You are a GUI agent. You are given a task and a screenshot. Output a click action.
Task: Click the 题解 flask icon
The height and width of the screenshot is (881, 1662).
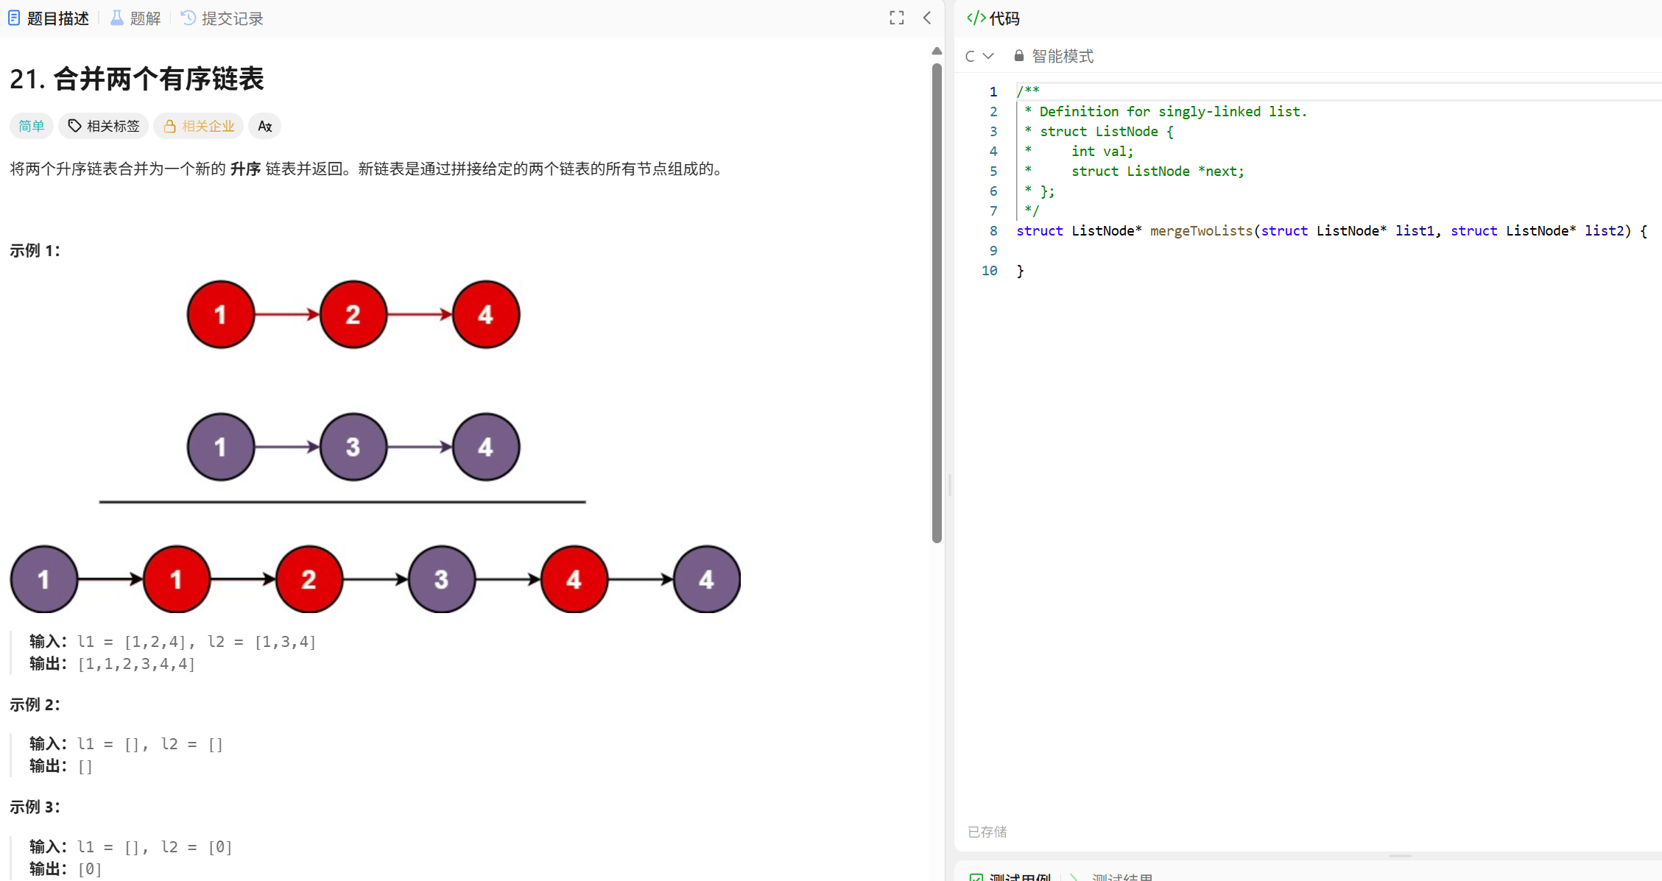point(117,18)
